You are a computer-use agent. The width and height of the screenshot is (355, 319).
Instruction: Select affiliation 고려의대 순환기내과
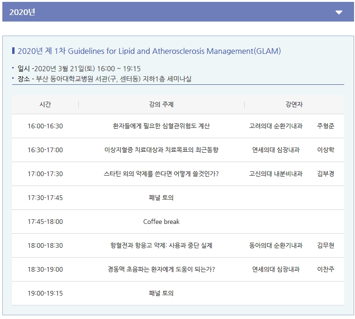point(276,126)
